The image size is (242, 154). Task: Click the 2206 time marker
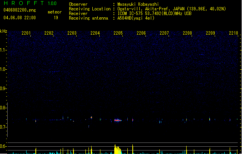141,33
